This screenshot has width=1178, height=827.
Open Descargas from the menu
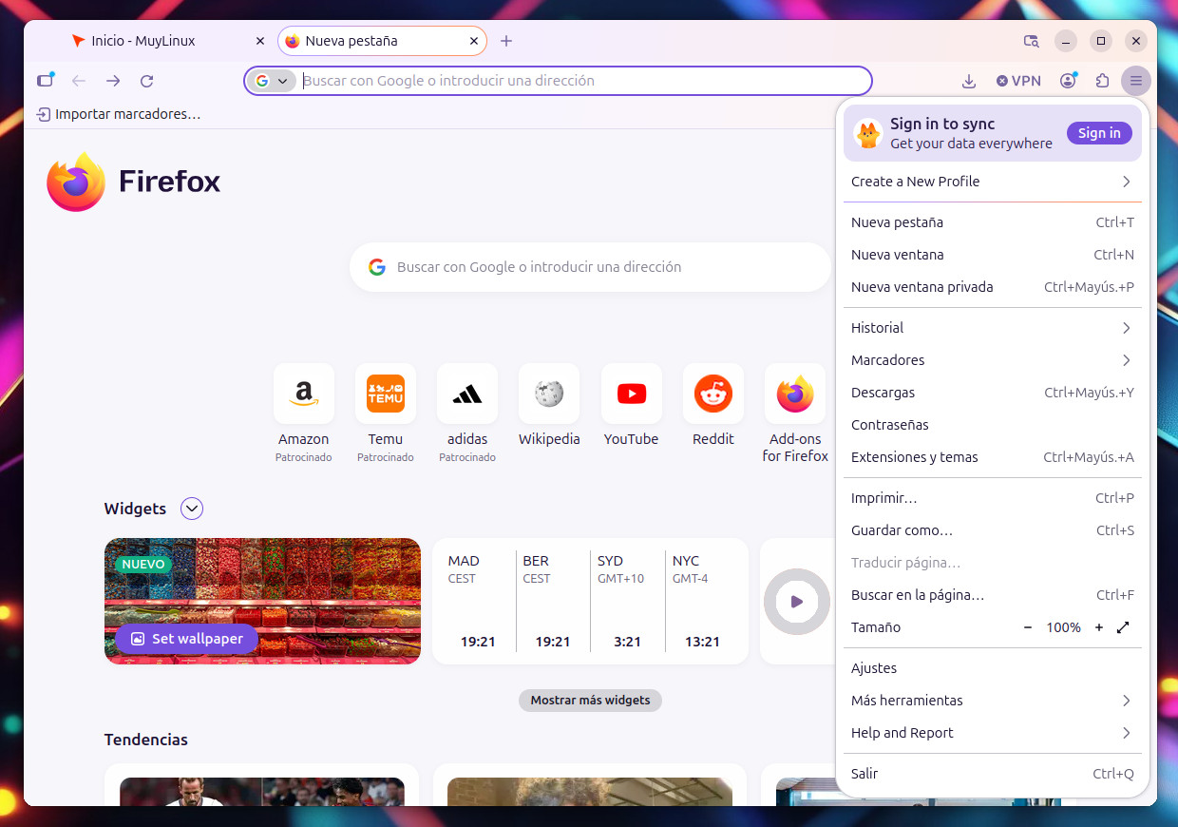tap(993, 393)
